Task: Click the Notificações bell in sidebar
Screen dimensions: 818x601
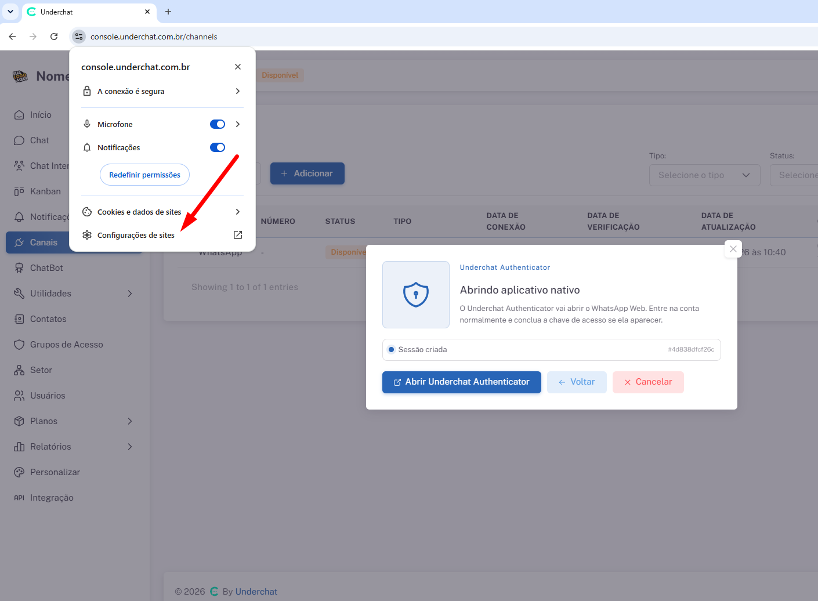Action: [x=19, y=217]
